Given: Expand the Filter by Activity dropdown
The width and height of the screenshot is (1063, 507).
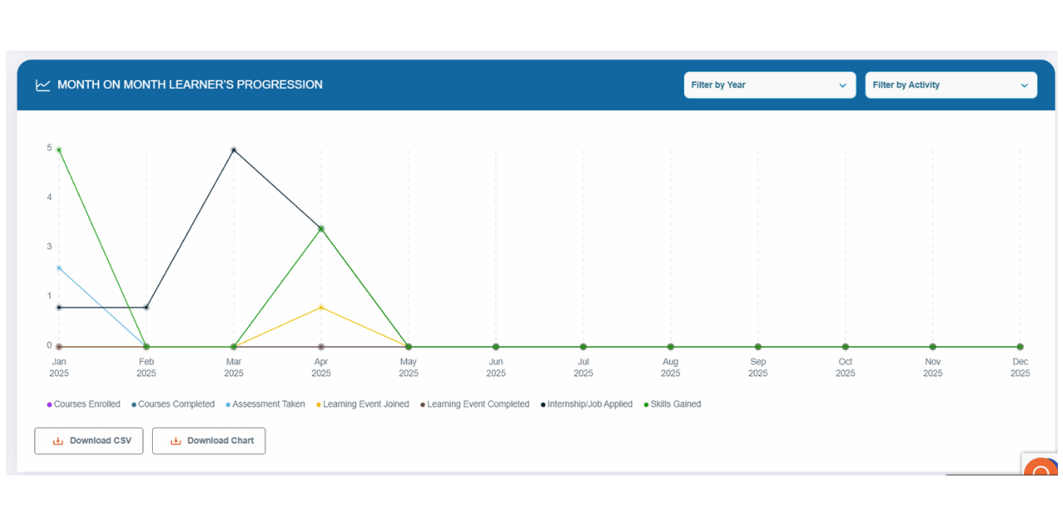Looking at the screenshot, I should 950,85.
